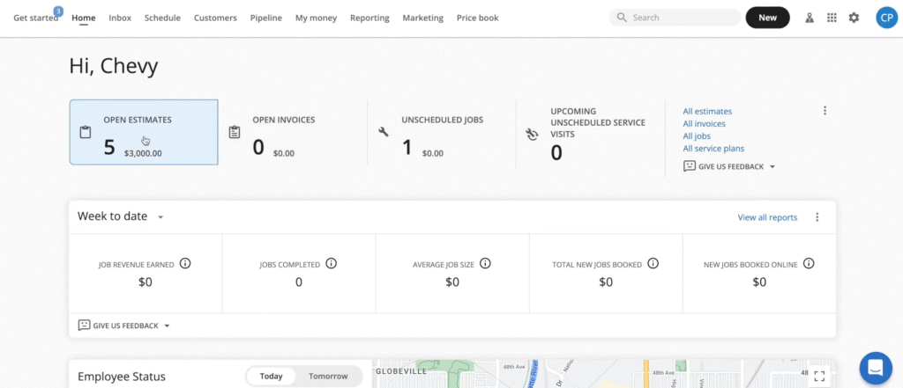Click the feedback face icon near All service plans

click(x=690, y=166)
